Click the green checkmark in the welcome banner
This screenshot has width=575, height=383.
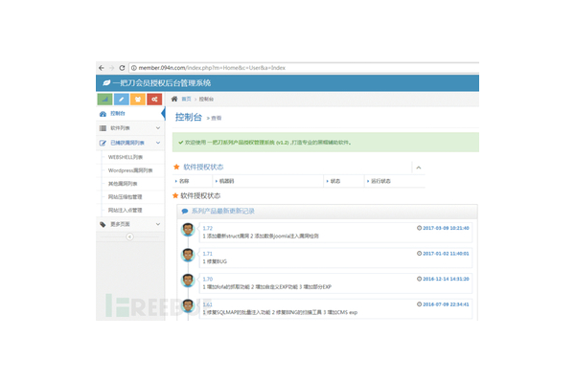tap(181, 143)
